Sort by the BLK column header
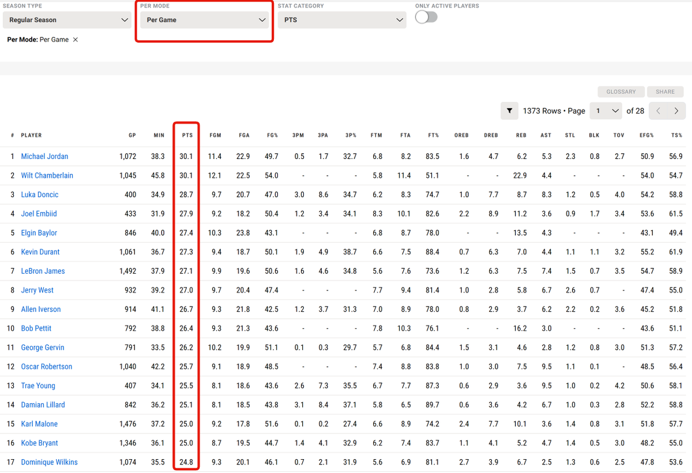The image size is (692, 473). [594, 135]
